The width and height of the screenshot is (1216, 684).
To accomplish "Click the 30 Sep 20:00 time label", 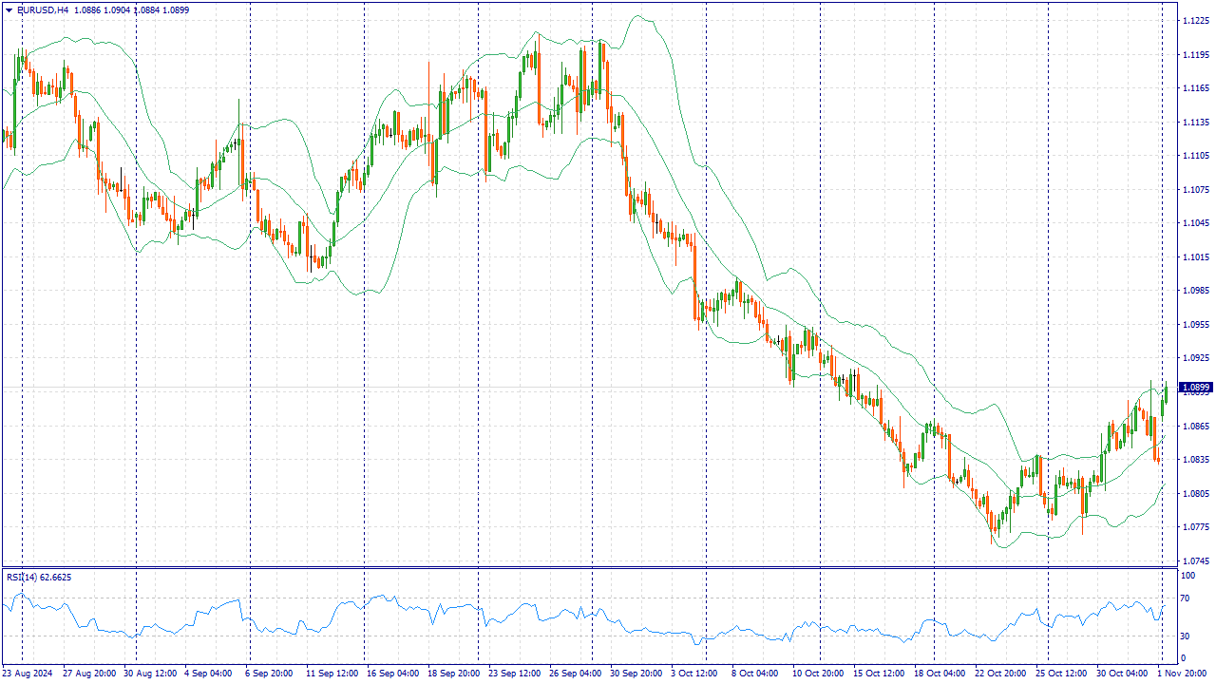I will click(x=636, y=673).
